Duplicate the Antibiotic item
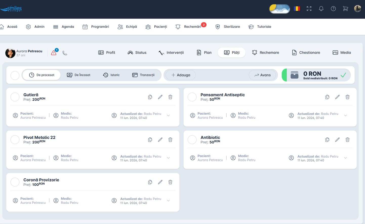The height and width of the screenshot is (224, 365). (327, 140)
